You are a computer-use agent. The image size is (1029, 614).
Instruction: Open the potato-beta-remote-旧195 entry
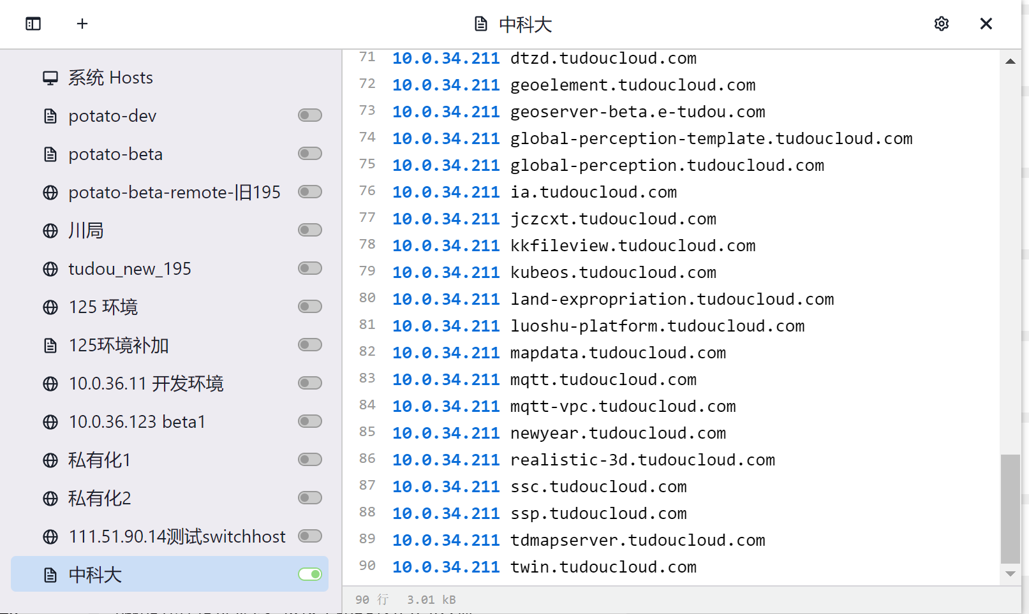tap(174, 192)
